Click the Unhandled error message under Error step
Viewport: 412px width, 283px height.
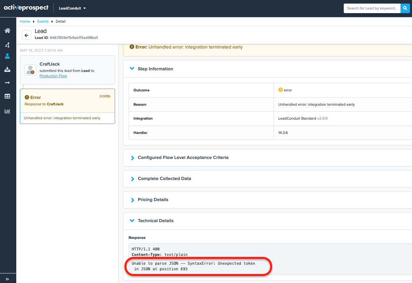click(62, 118)
